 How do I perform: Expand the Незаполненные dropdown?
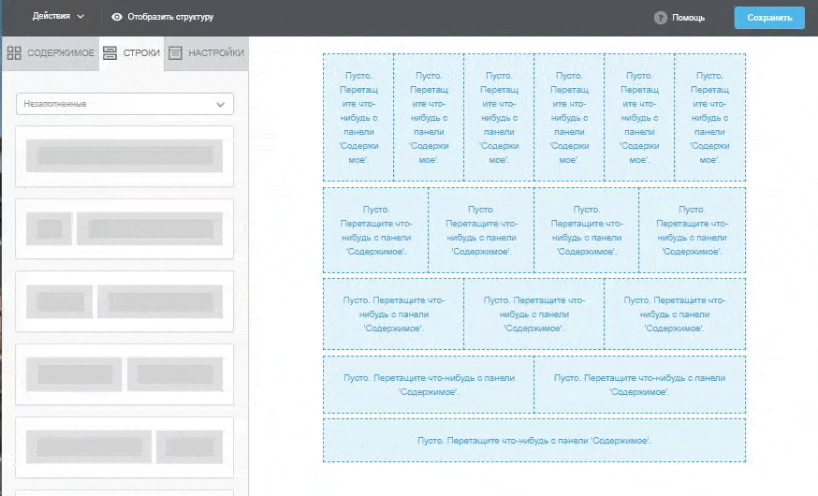(124, 104)
